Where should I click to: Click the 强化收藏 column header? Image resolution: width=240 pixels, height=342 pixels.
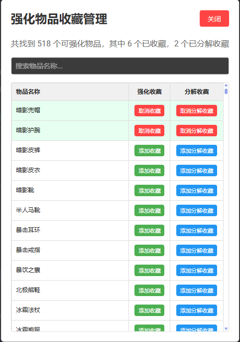click(149, 91)
